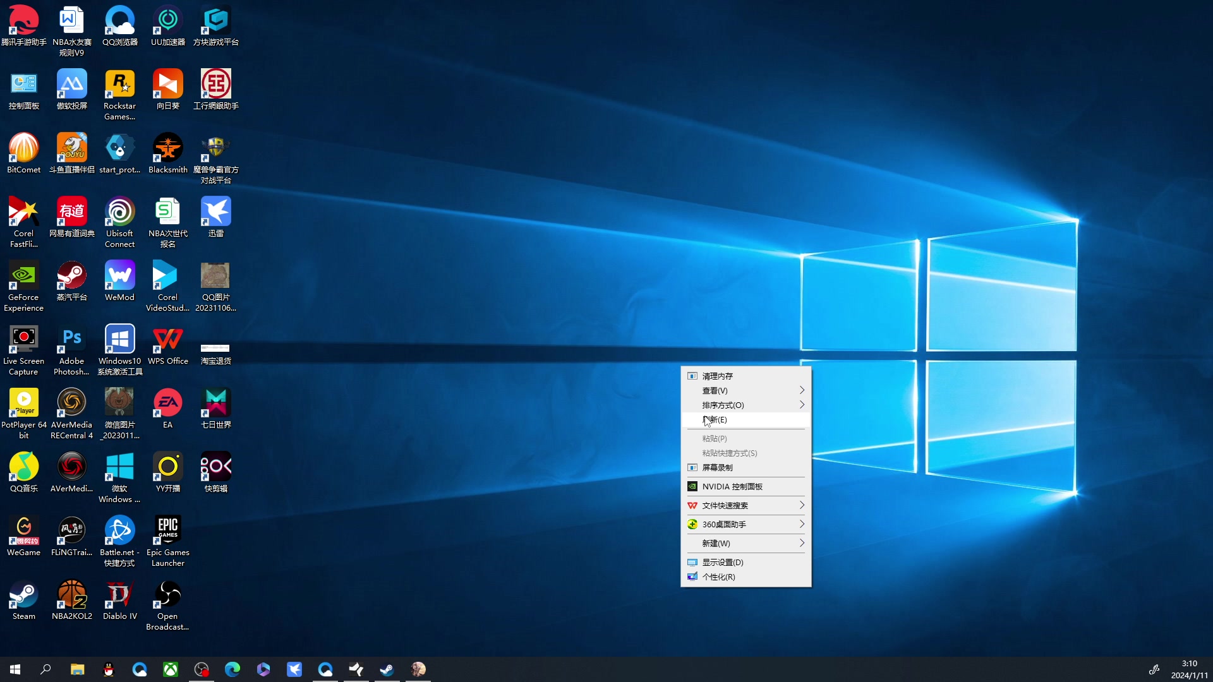Select the 蒸汽平台 desktop icon
This screenshot has height=682, width=1213.
pos(72,281)
